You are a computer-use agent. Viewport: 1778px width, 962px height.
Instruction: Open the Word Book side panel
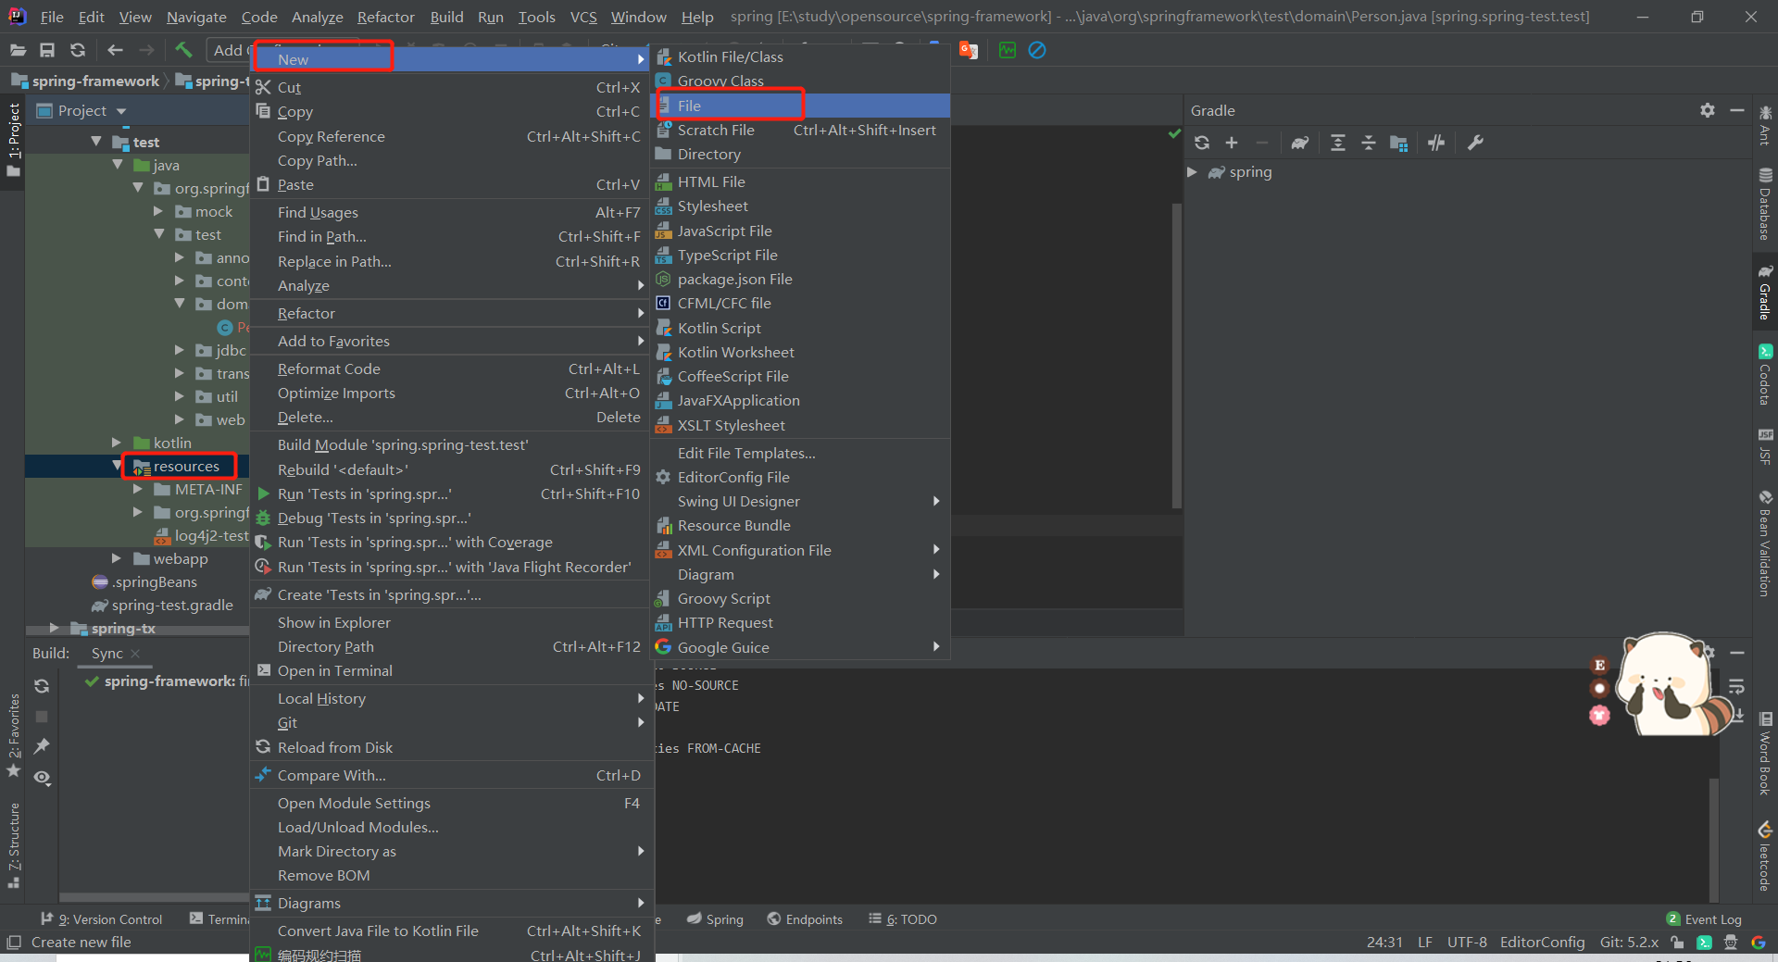click(1765, 753)
